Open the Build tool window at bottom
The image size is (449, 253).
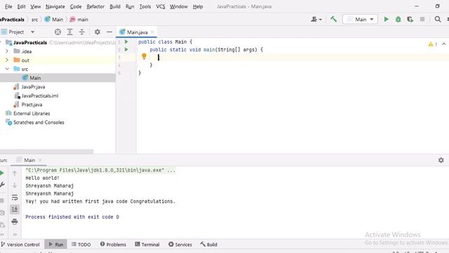tap(209, 245)
